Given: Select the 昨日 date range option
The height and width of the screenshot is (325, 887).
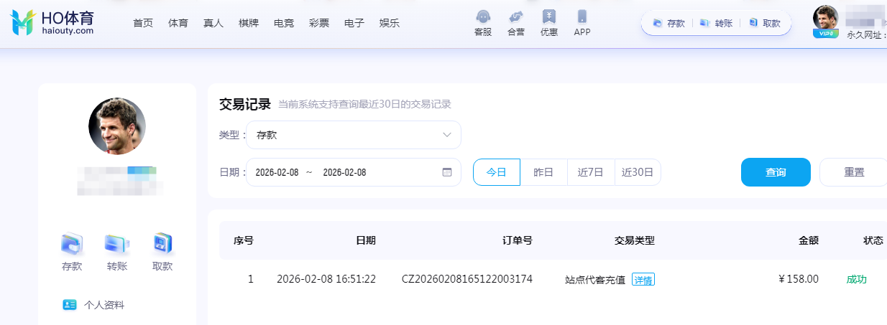Looking at the screenshot, I should pos(543,172).
